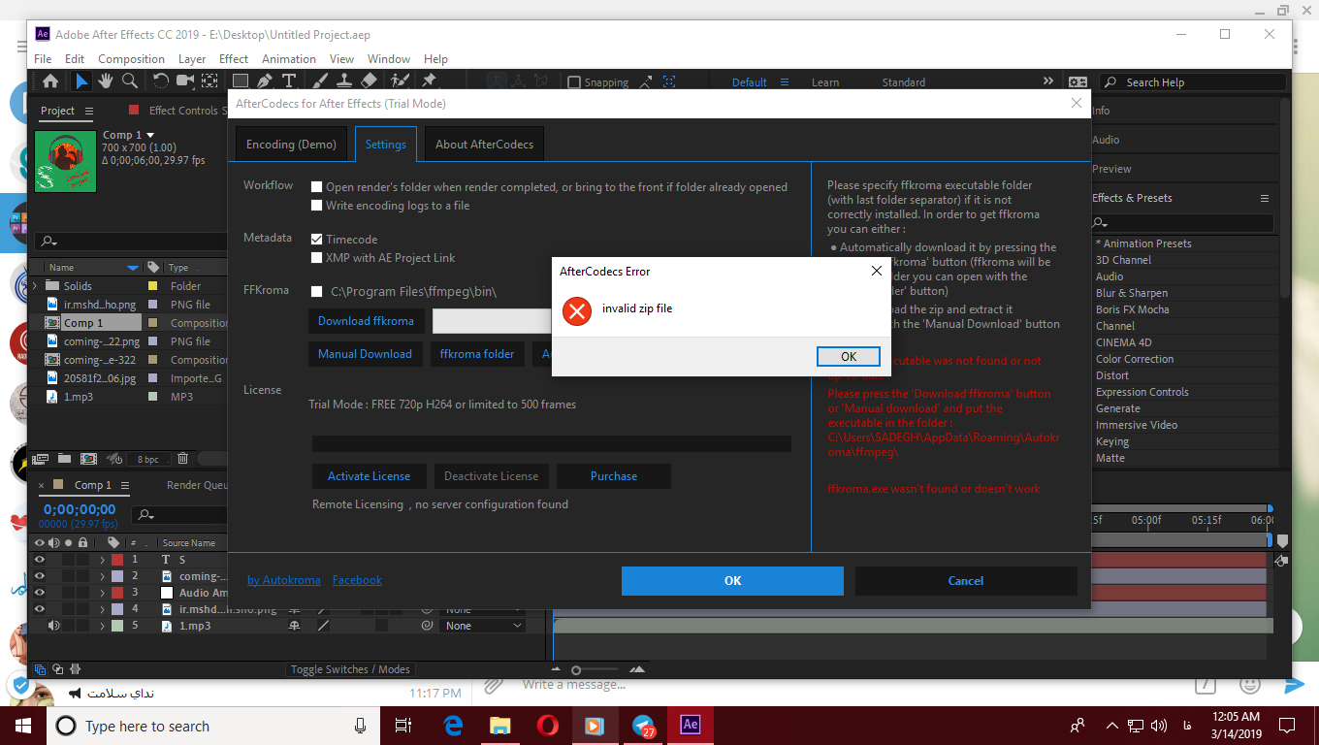Screen dimensions: 1319x745
Task: Switch to About AfterCodecs tab
Action: pyautogui.click(x=484, y=145)
